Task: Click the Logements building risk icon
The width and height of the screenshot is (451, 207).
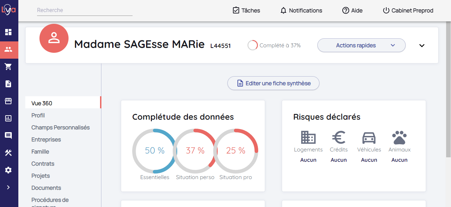Action: pyautogui.click(x=308, y=137)
